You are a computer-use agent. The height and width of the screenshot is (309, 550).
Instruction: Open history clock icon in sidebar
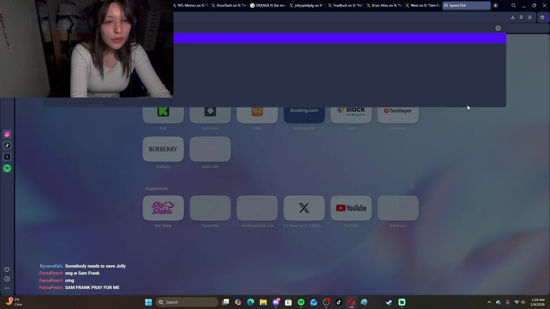[7, 279]
